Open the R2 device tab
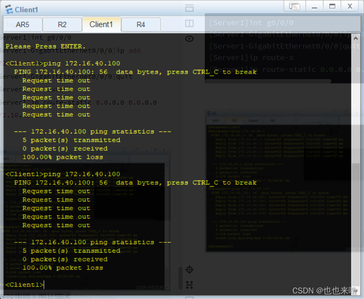364x299 pixels. (x=62, y=25)
